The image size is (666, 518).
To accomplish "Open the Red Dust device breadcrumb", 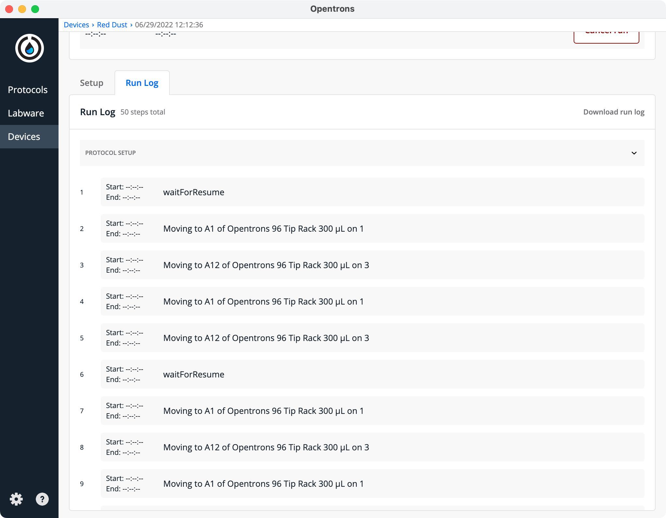I will pyautogui.click(x=112, y=25).
